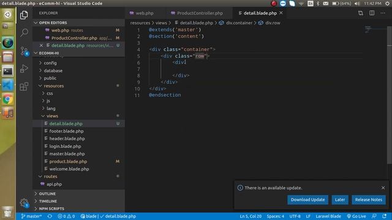Open footer.blade.php in the file tree
Screen dimensions: 392x220
(79, 131)
